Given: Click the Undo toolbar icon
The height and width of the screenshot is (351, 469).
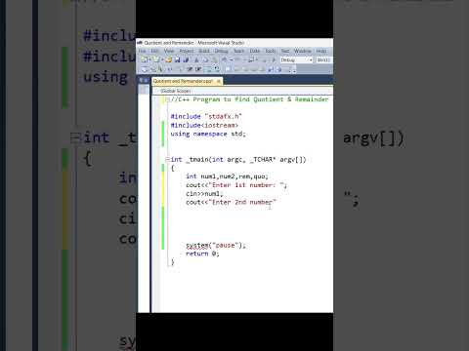Looking at the screenshot, I should click(x=225, y=59).
